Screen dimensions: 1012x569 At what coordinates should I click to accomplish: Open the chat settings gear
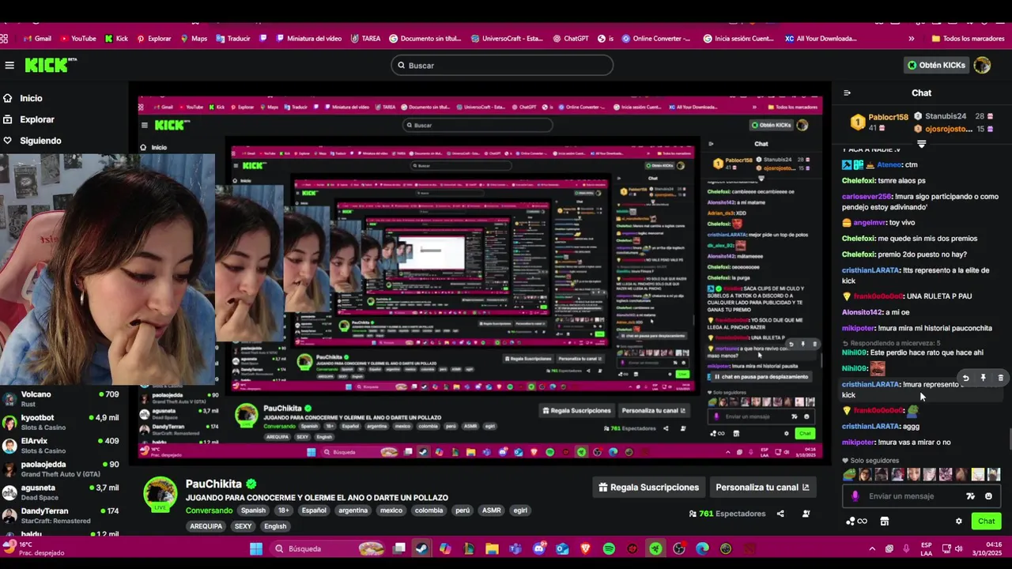(959, 522)
